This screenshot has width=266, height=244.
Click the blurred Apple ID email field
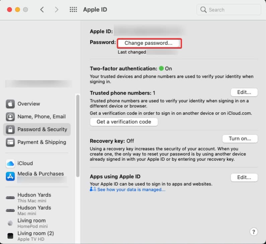[149, 31]
